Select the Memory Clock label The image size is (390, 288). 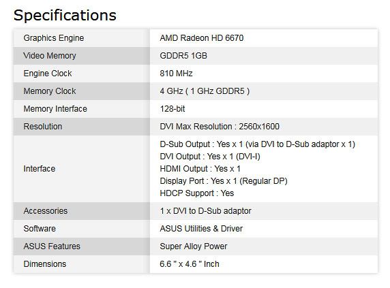point(50,91)
